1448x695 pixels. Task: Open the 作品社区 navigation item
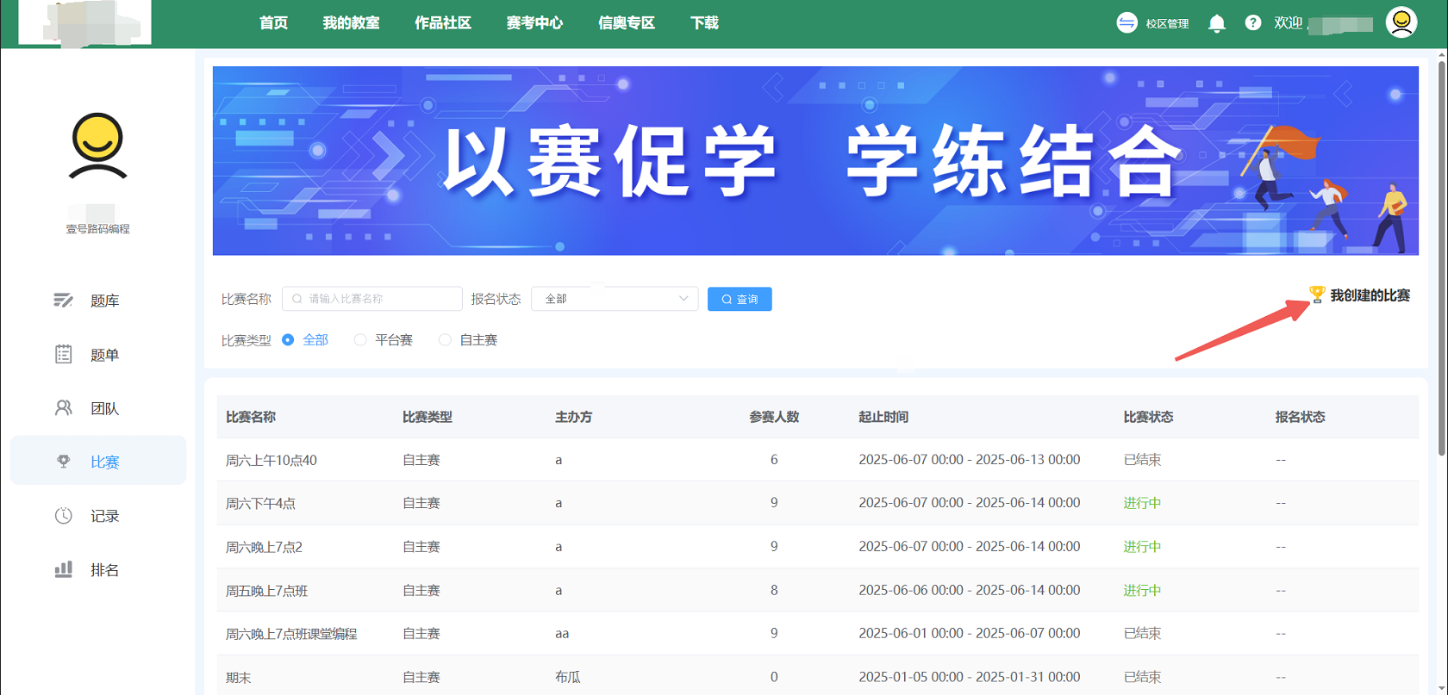(x=442, y=23)
